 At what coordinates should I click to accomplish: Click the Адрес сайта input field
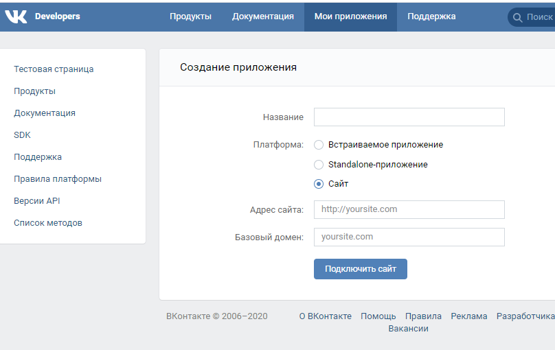tap(409, 209)
